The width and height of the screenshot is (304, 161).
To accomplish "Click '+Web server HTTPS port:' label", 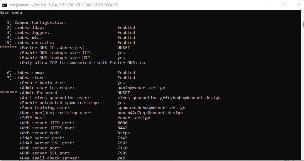I will 48,128.
